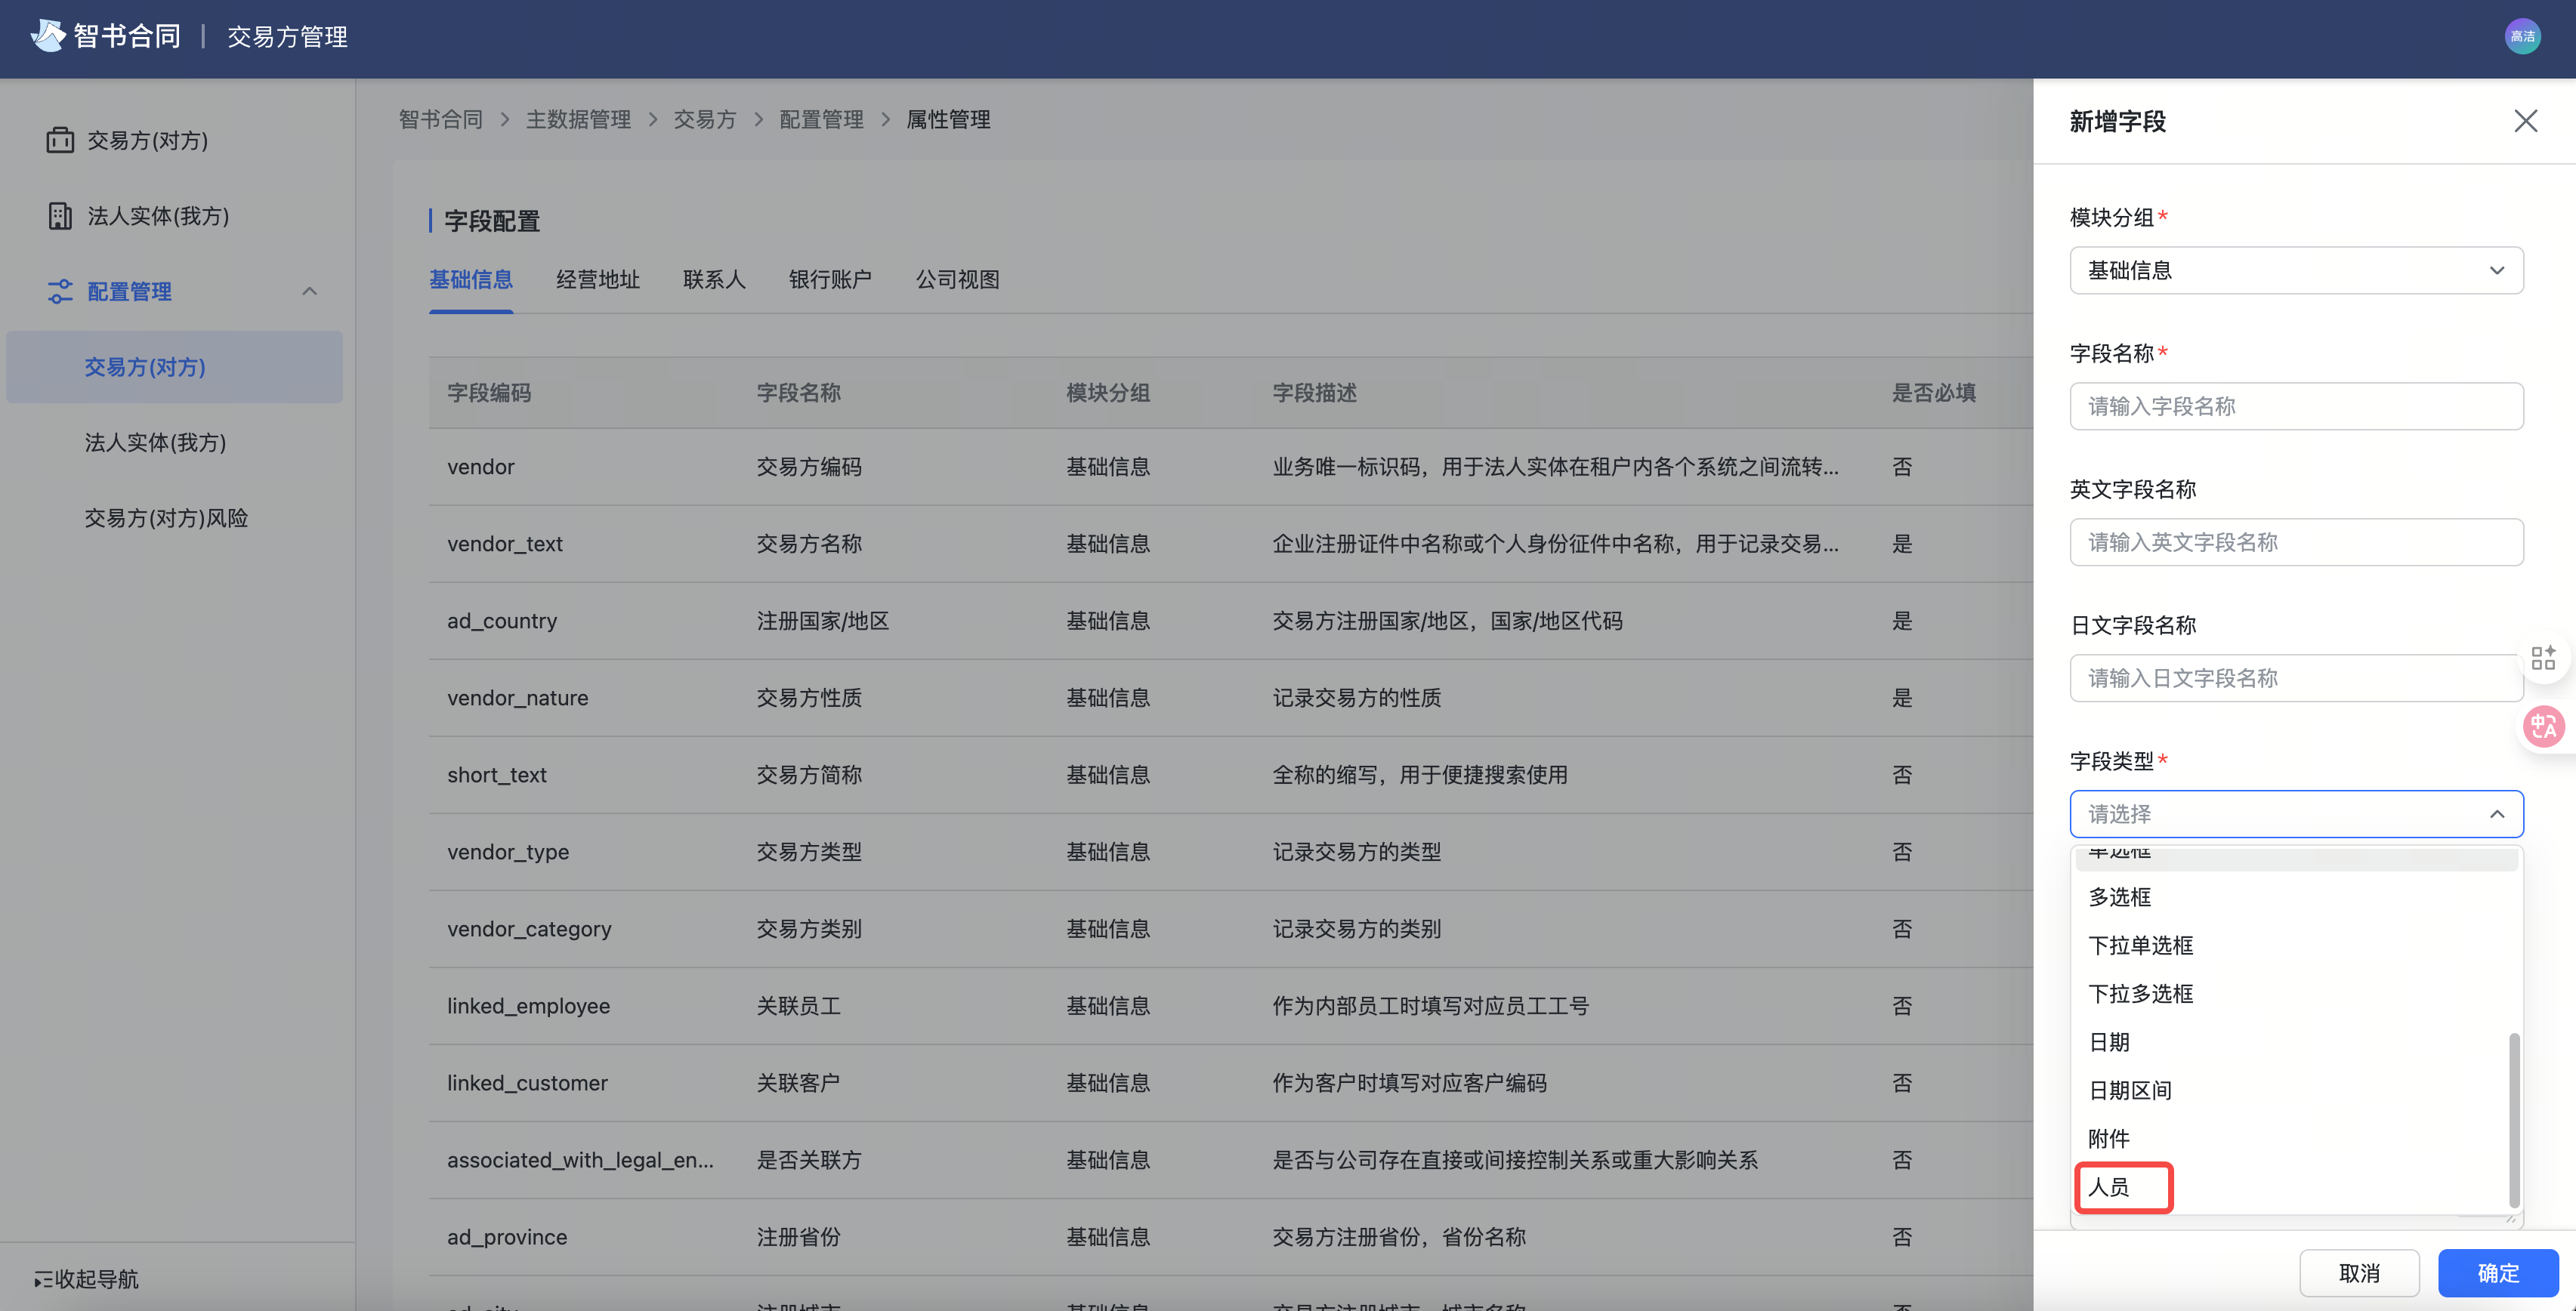Image resolution: width=2576 pixels, height=1311 pixels.
Task: Close the 新增字段 panel
Action: (2526, 120)
